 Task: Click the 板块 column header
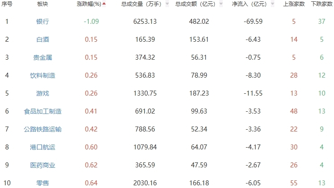click(x=43, y=4)
